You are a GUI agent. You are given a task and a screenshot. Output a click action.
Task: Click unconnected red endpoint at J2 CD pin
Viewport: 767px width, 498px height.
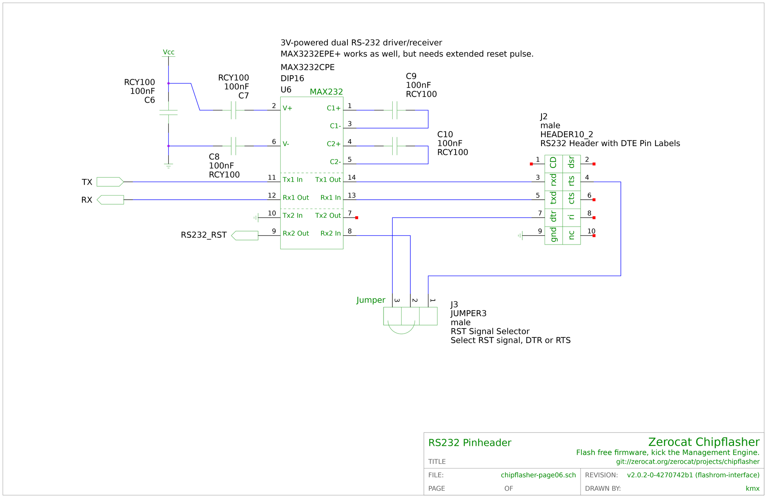[531, 164]
